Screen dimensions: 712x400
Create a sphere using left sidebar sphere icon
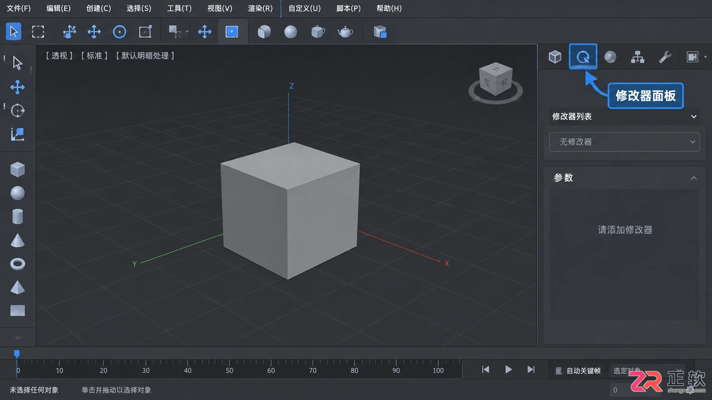(x=18, y=193)
